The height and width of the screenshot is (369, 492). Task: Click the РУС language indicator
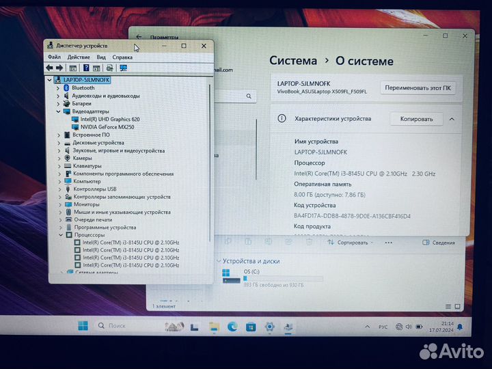(383, 327)
